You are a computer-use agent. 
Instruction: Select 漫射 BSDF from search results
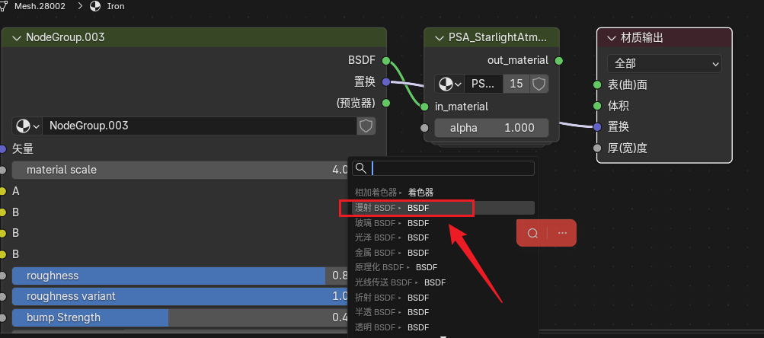(x=408, y=208)
